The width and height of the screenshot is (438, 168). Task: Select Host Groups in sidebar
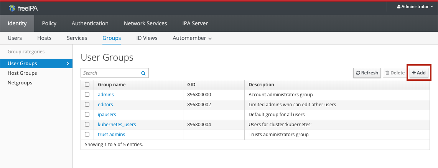(x=22, y=73)
